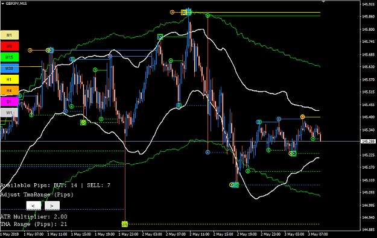This screenshot has height=238, width=377.
Task: Click the '2 May 11:00' time axis label
Action: 199,234
